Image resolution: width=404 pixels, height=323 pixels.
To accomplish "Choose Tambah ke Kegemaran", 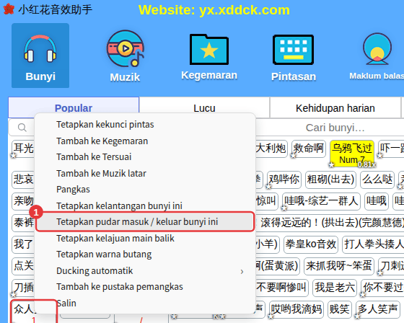I will [x=145, y=141].
